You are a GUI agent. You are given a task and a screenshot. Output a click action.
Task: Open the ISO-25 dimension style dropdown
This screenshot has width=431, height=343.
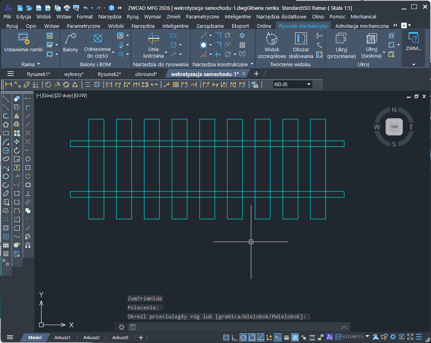tap(309, 84)
